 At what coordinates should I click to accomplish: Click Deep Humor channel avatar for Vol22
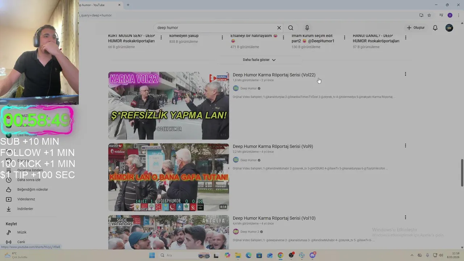click(x=236, y=88)
